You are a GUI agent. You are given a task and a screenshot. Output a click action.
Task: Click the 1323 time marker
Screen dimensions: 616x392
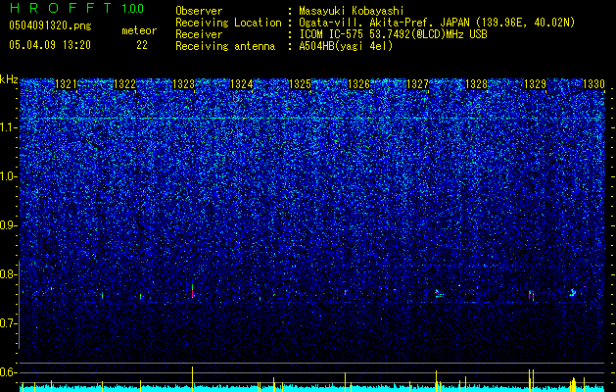tap(183, 84)
